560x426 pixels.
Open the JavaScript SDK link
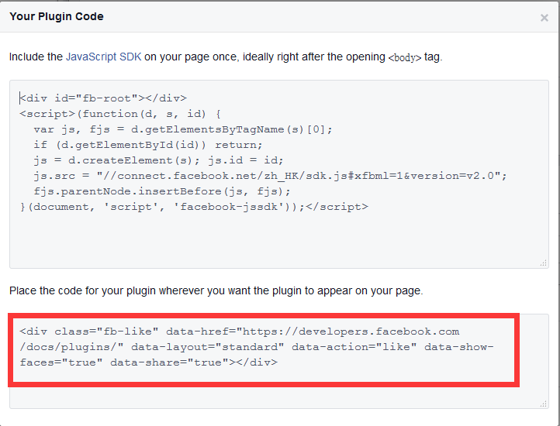pos(103,57)
